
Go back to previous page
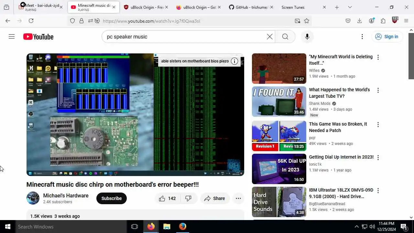(8, 21)
